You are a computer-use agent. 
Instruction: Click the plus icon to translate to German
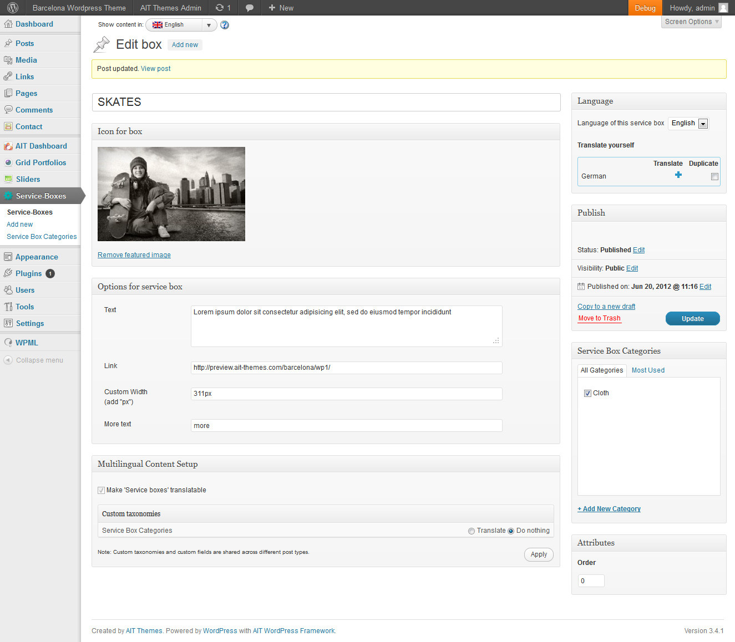(x=678, y=175)
